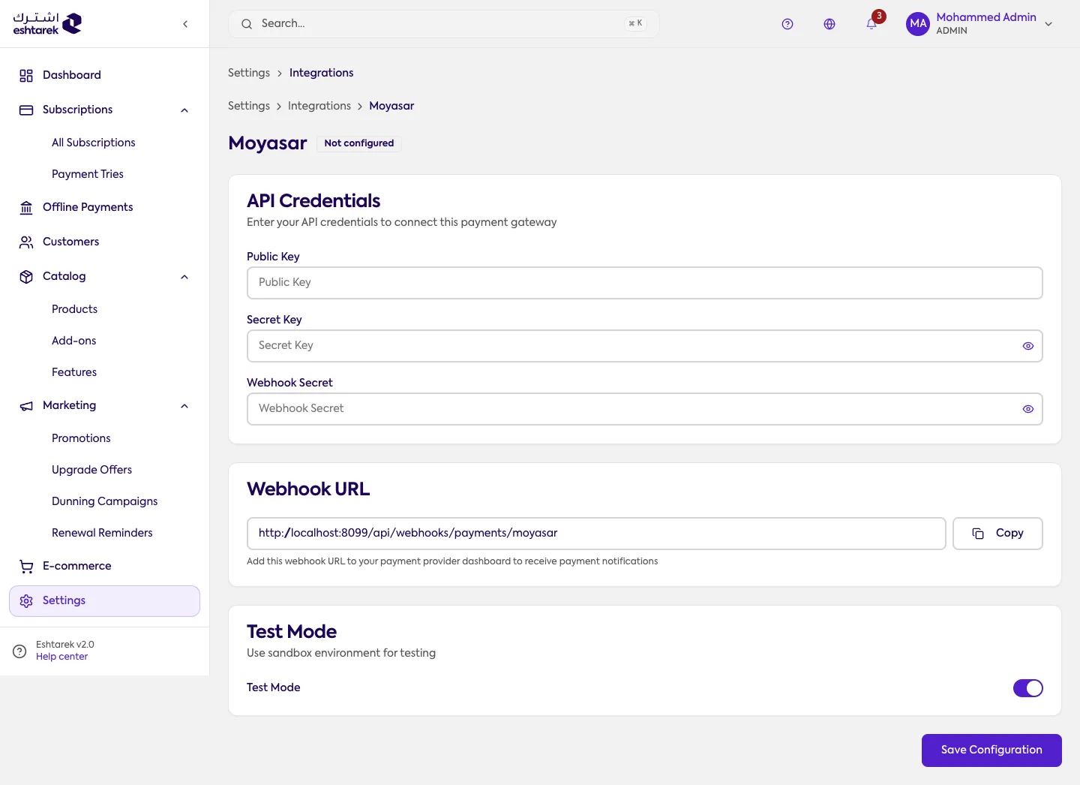Click the Public Key input field

pyautogui.click(x=645, y=283)
